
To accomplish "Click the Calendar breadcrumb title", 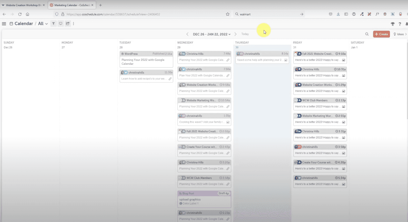I will point(24,24).
